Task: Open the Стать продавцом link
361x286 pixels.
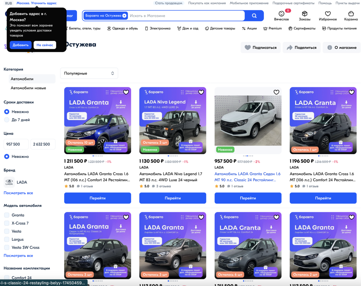Action: point(169,3)
